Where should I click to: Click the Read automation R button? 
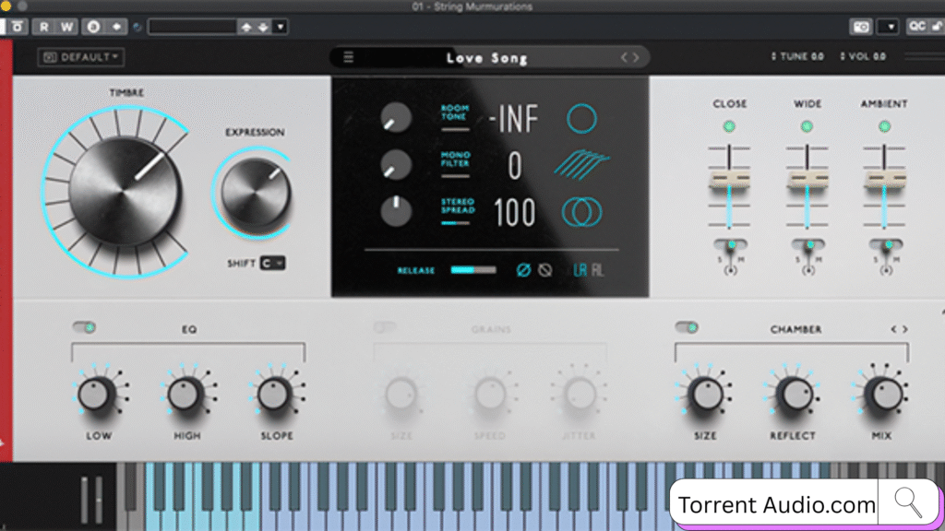click(x=43, y=27)
